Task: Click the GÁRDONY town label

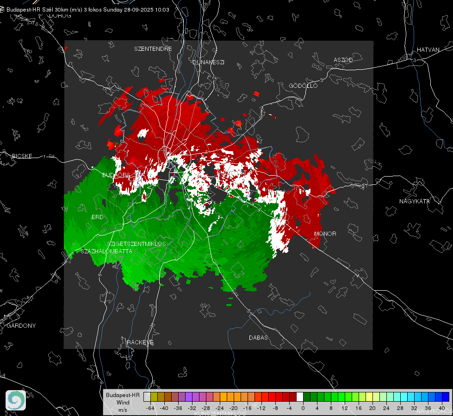Action: [21, 326]
